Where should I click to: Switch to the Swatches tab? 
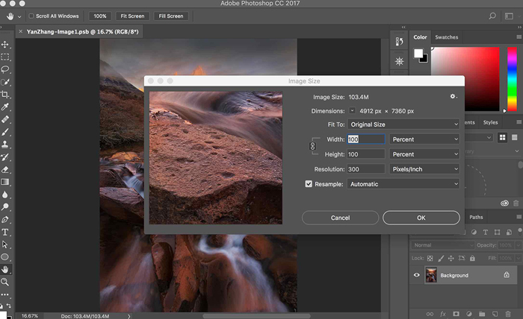click(x=447, y=37)
